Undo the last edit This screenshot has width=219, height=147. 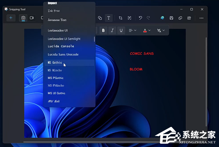click(140, 18)
